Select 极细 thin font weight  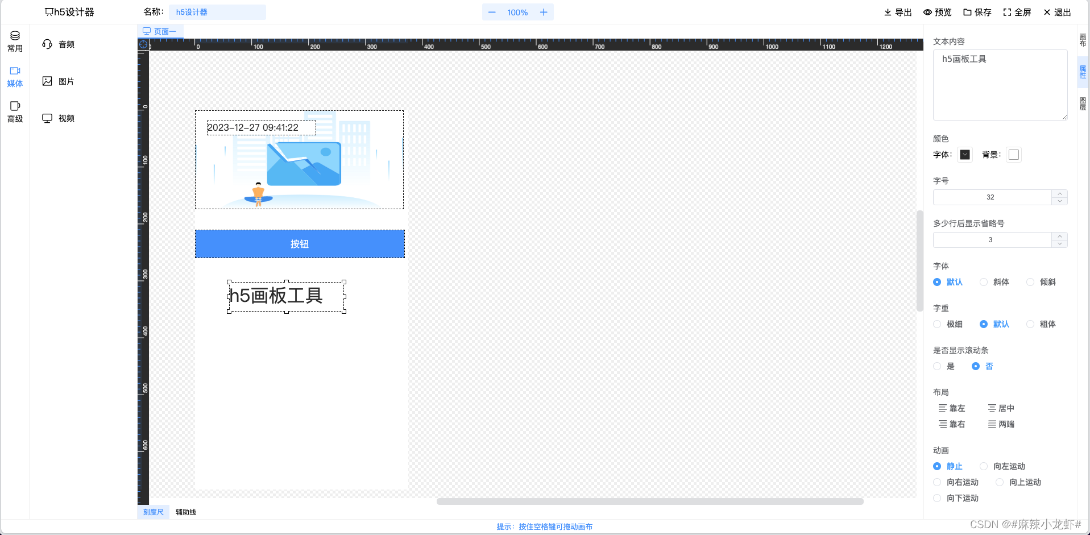click(948, 324)
